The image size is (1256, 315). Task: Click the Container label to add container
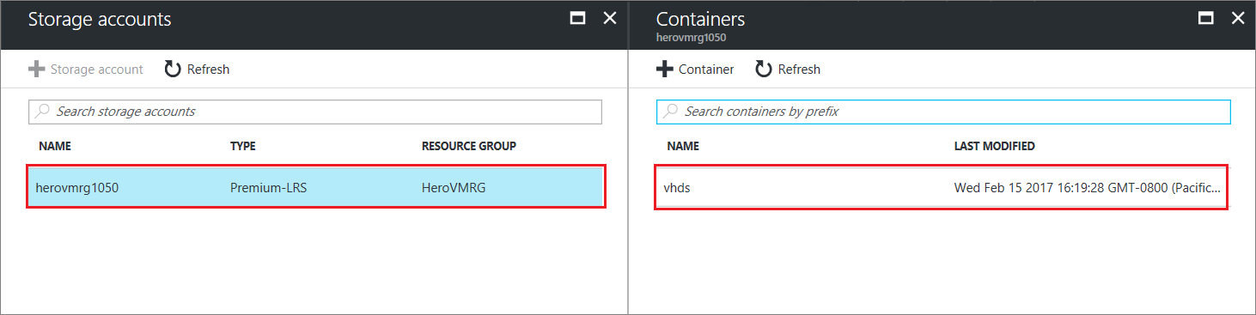pos(706,70)
